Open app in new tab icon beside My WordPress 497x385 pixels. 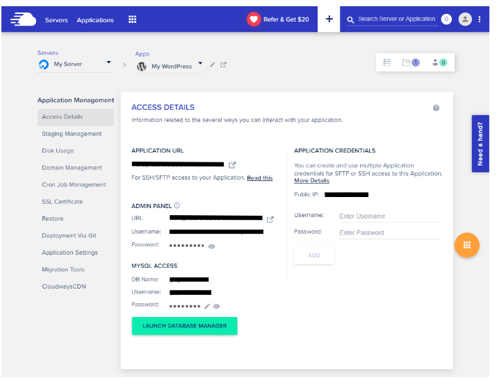coord(223,65)
